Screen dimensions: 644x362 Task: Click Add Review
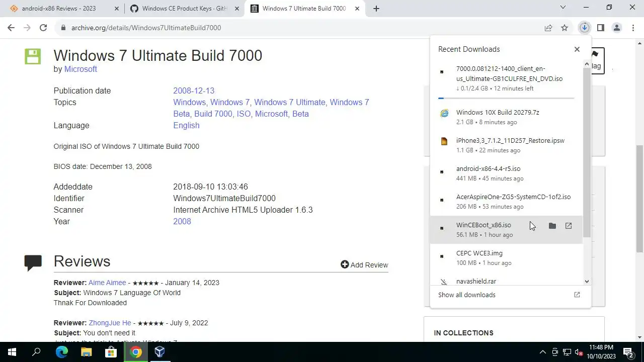364,265
